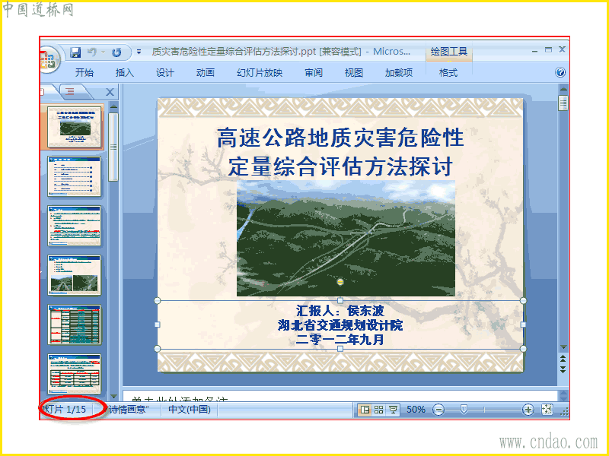
Task: Click the Office button orb
Action: click(x=49, y=59)
